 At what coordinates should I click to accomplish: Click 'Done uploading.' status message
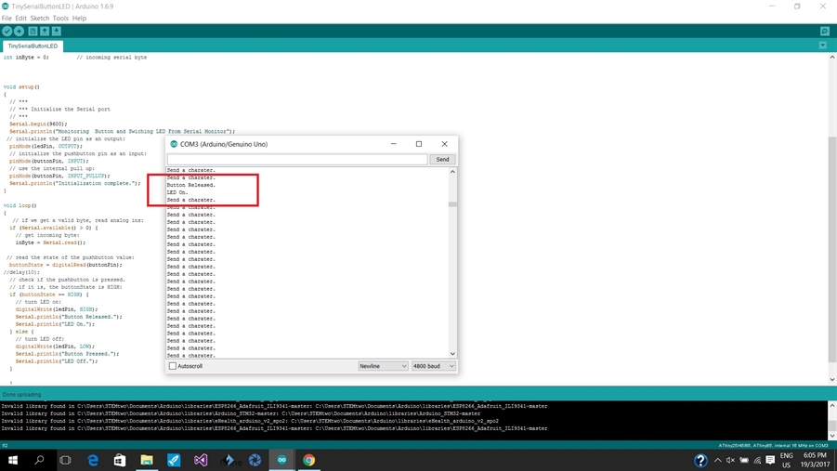(x=22, y=395)
